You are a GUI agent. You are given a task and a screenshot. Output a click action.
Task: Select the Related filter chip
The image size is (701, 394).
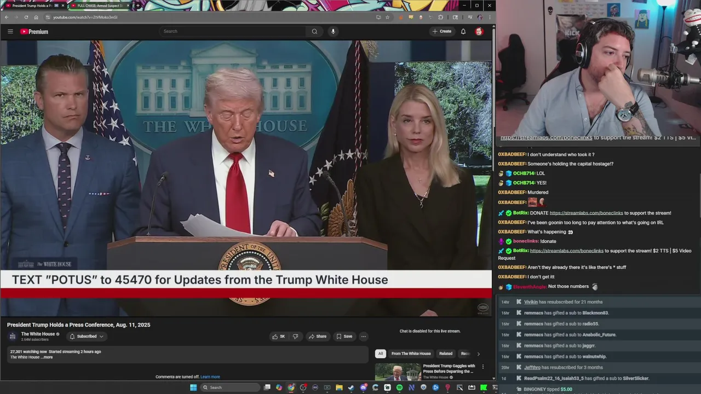(446, 354)
